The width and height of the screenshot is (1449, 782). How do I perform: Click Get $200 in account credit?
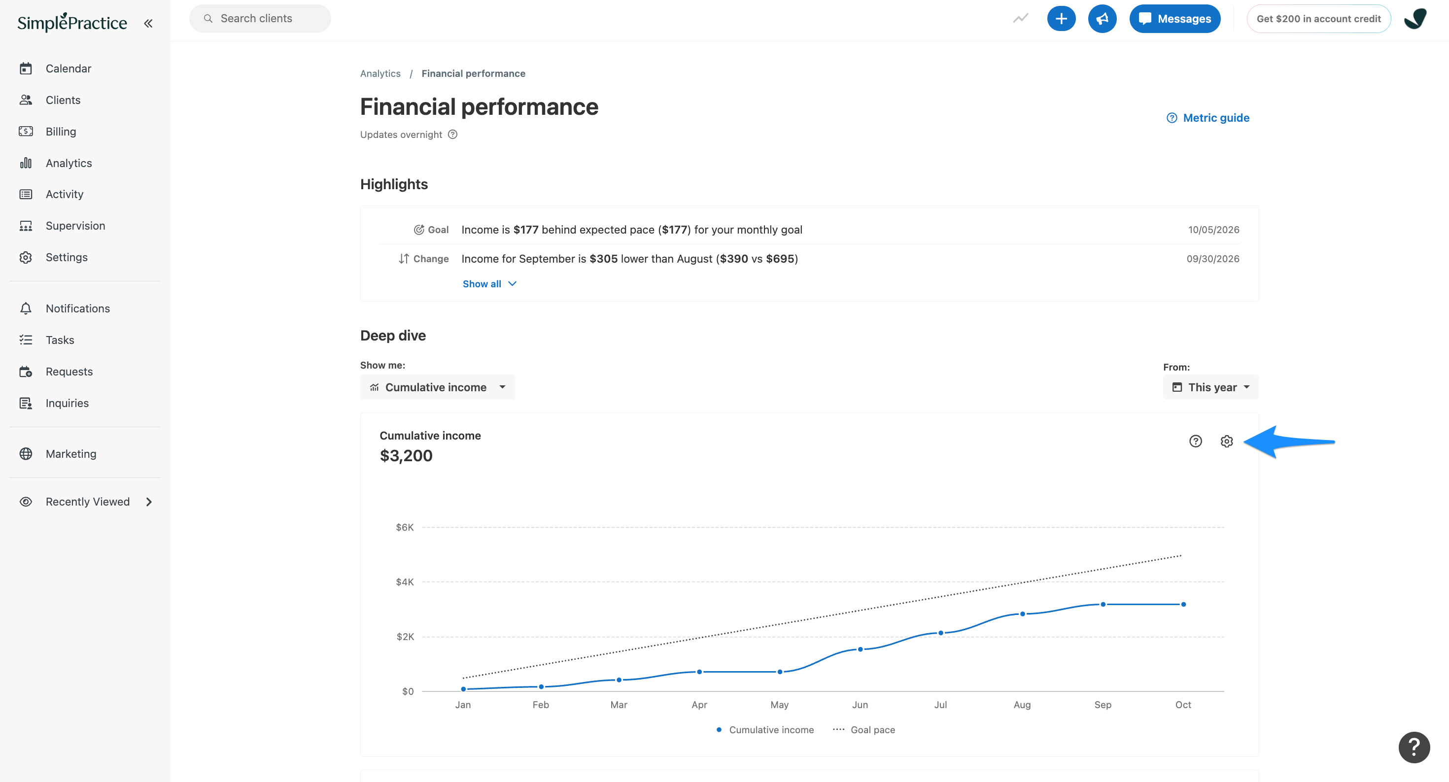pos(1318,19)
